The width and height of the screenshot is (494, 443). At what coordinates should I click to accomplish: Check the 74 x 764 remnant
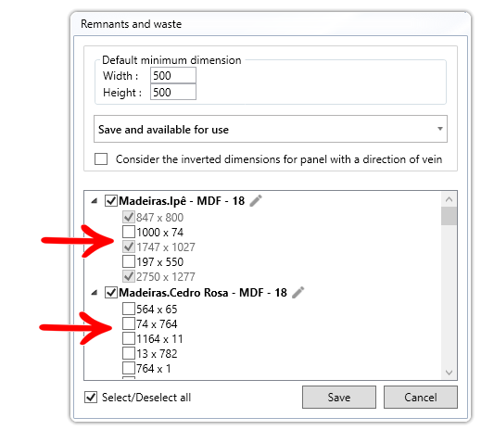click(x=129, y=323)
